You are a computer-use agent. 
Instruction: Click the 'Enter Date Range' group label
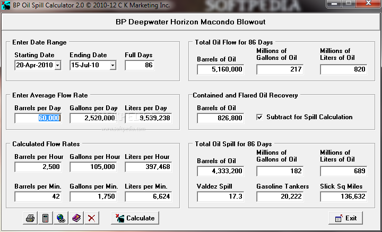39,42
